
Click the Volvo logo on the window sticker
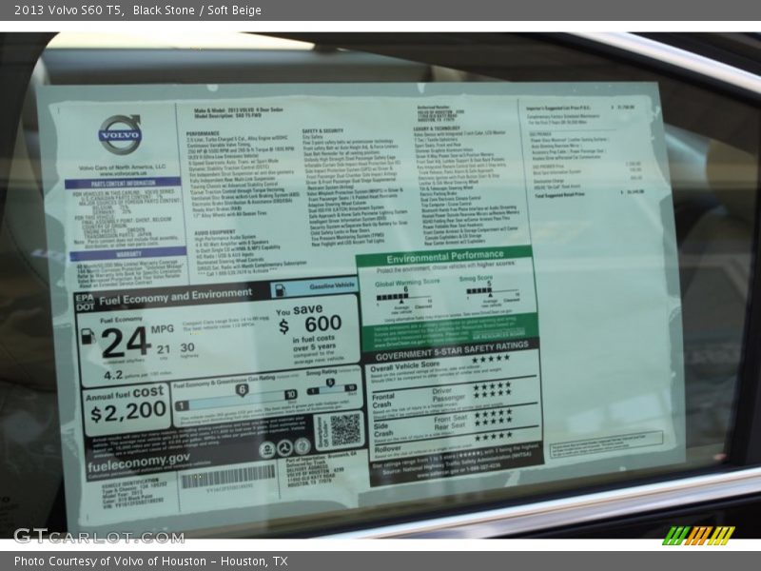click(120, 133)
